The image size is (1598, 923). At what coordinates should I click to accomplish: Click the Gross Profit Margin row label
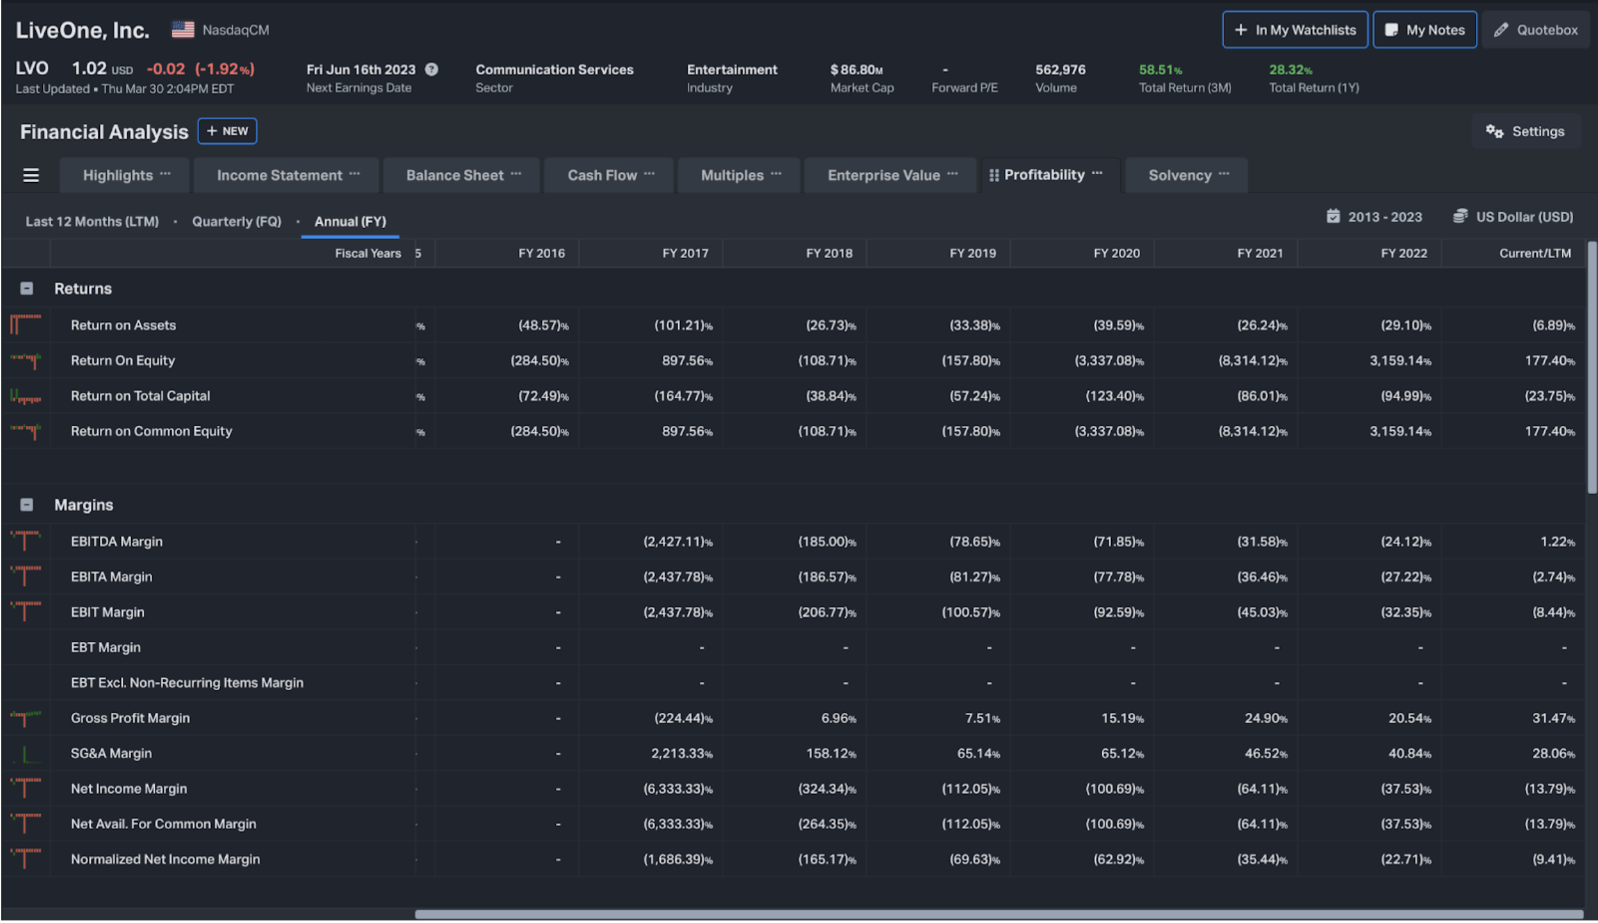click(131, 718)
